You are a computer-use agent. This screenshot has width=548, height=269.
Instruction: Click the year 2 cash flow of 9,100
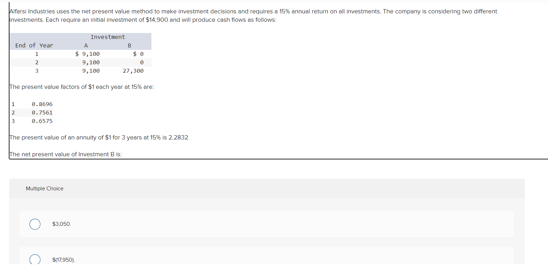[91, 62]
